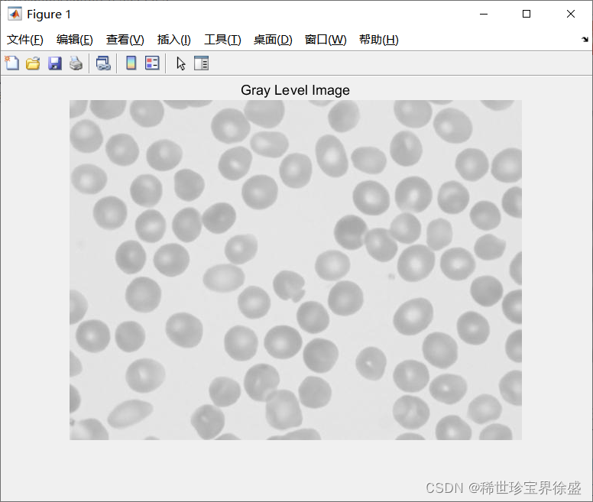Minimize the Figure 1 window

click(x=483, y=14)
